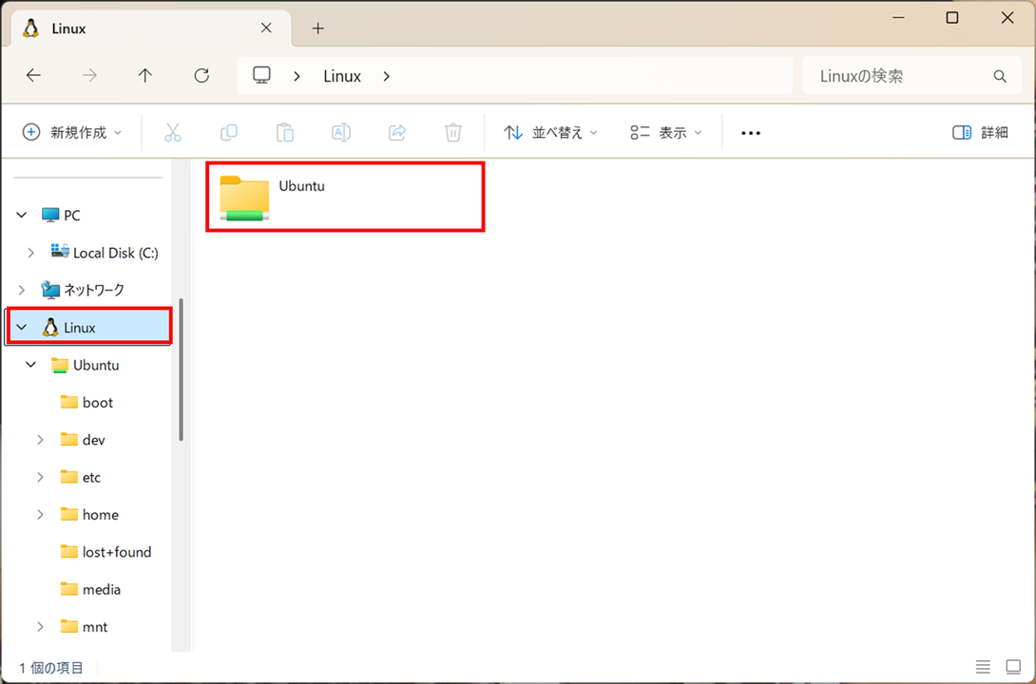Open the 新規作成 new item dropdown
Viewport: 1036px width, 684px height.
[72, 133]
